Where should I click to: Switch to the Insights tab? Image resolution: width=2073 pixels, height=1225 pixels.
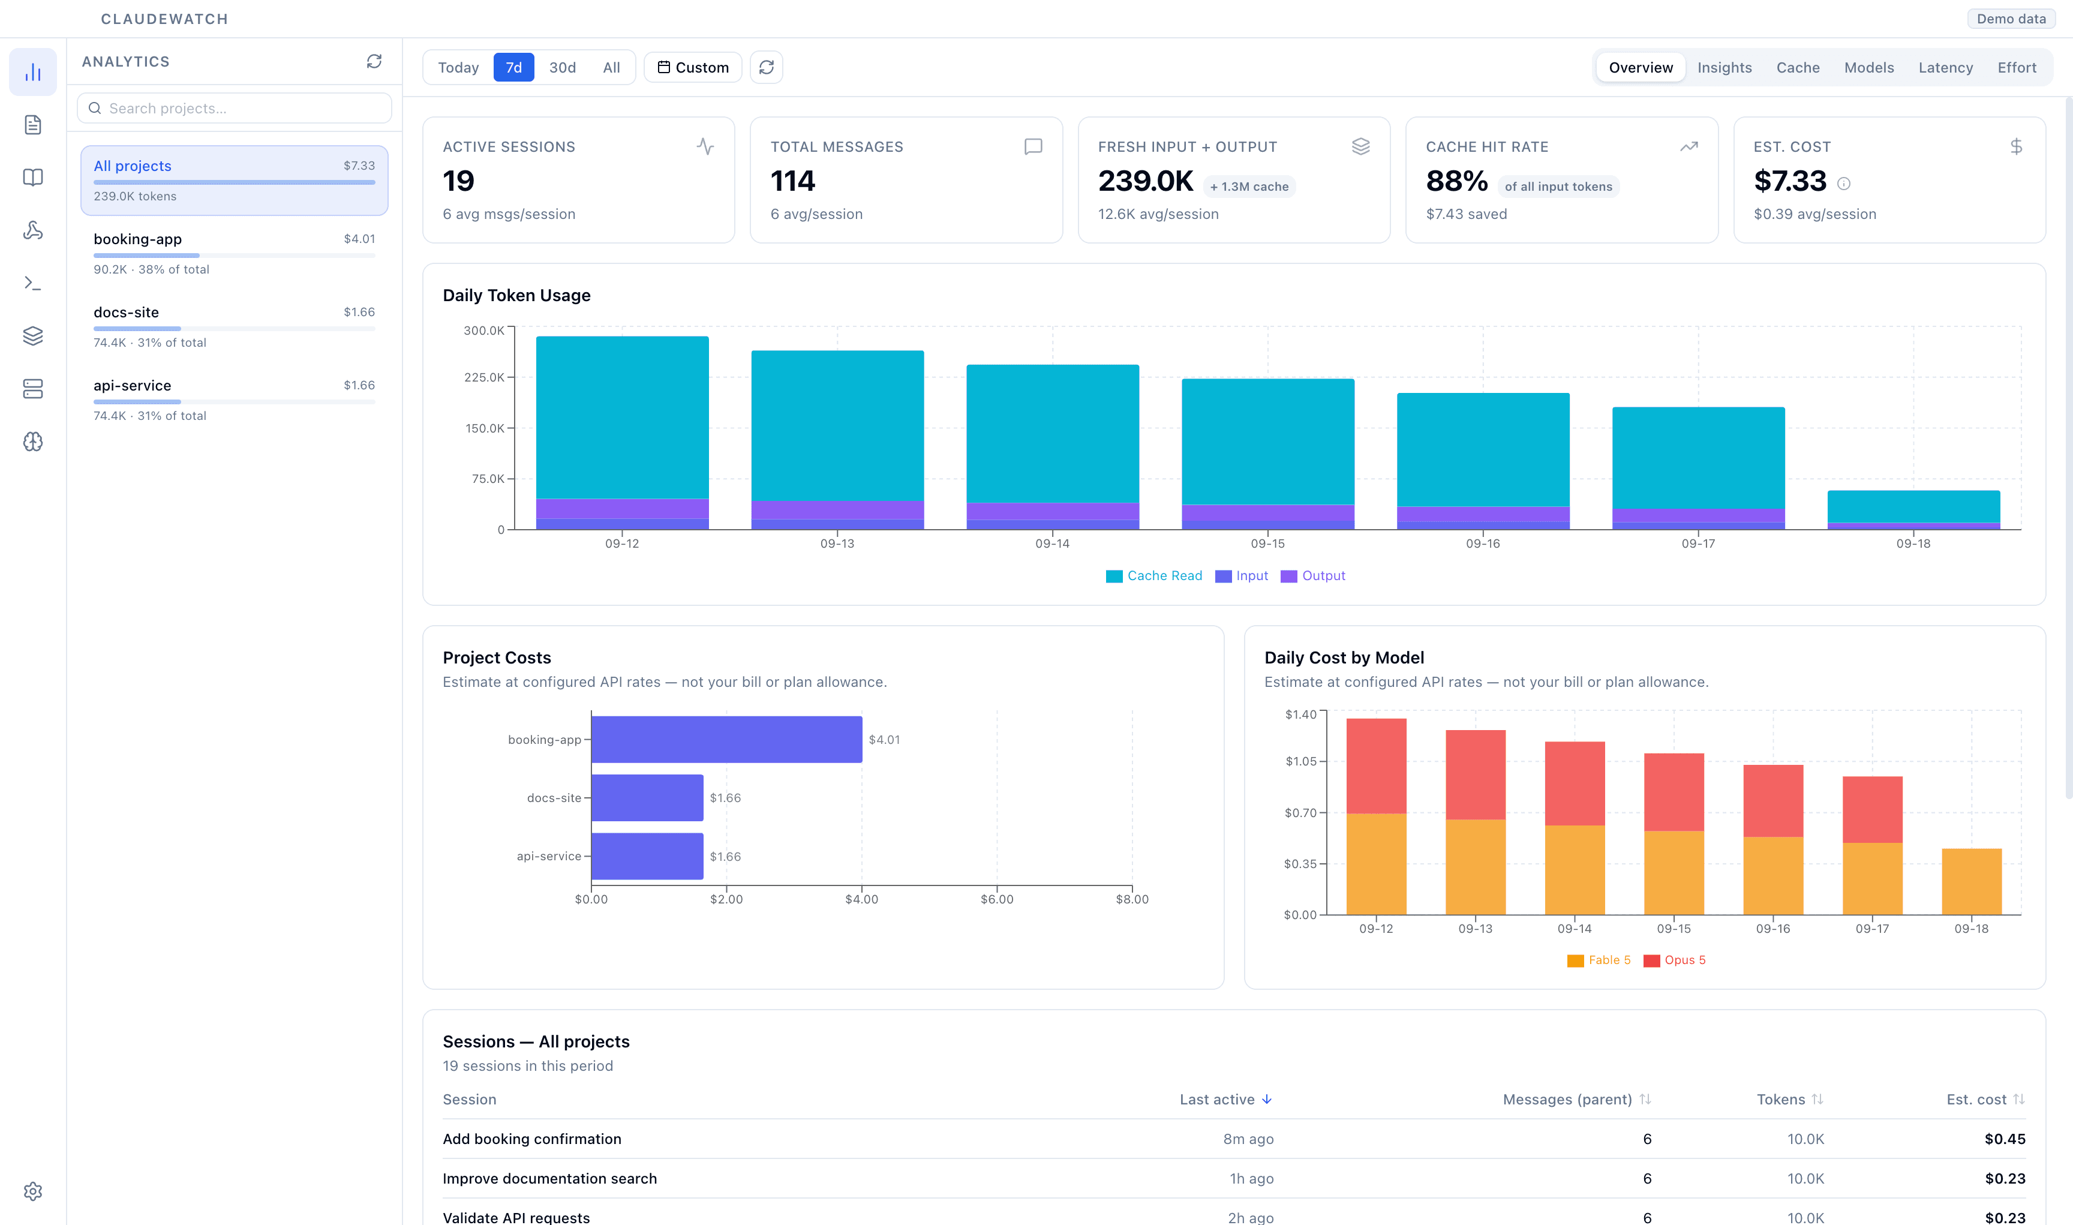pos(1724,67)
